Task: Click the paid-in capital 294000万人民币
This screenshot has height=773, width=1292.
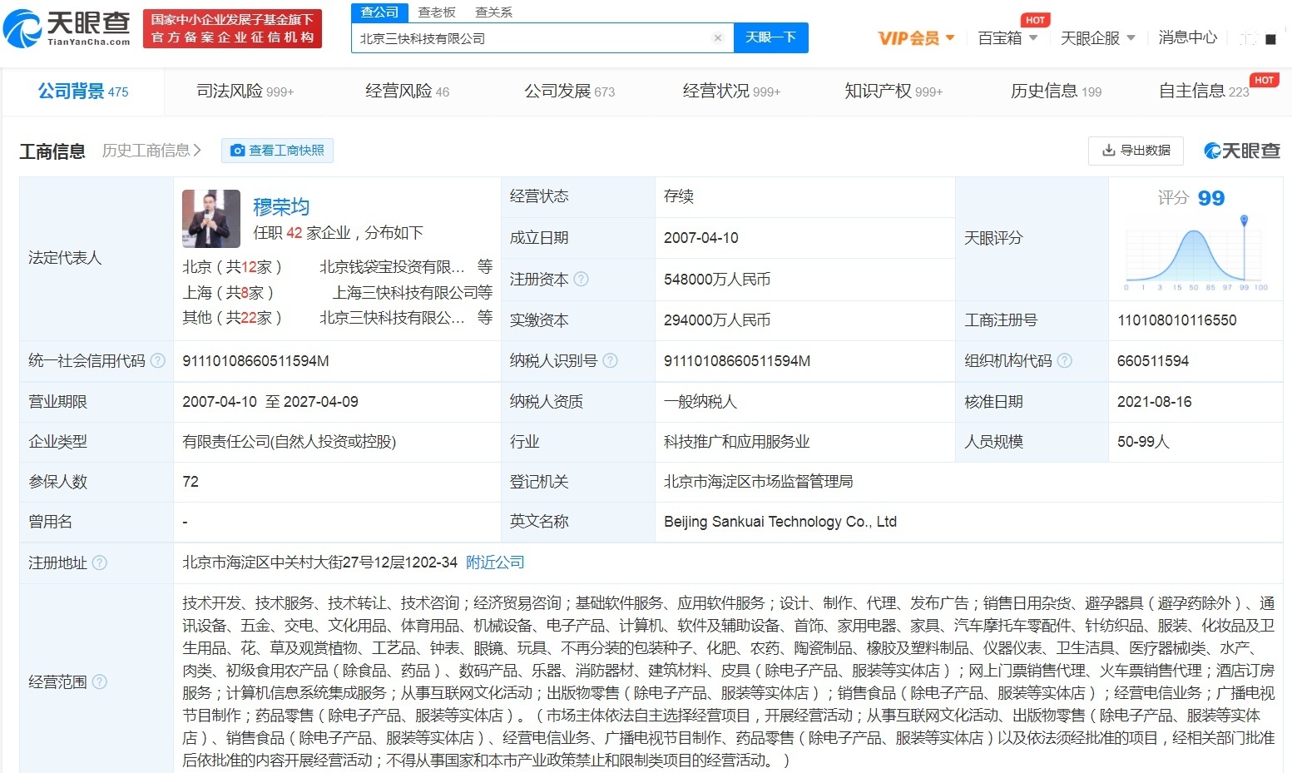Action: [x=717, y=320]
